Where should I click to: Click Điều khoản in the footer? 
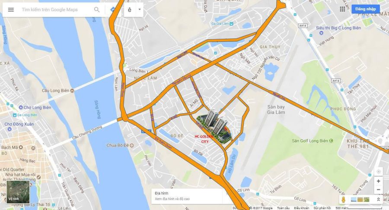[x=301, y=208]
